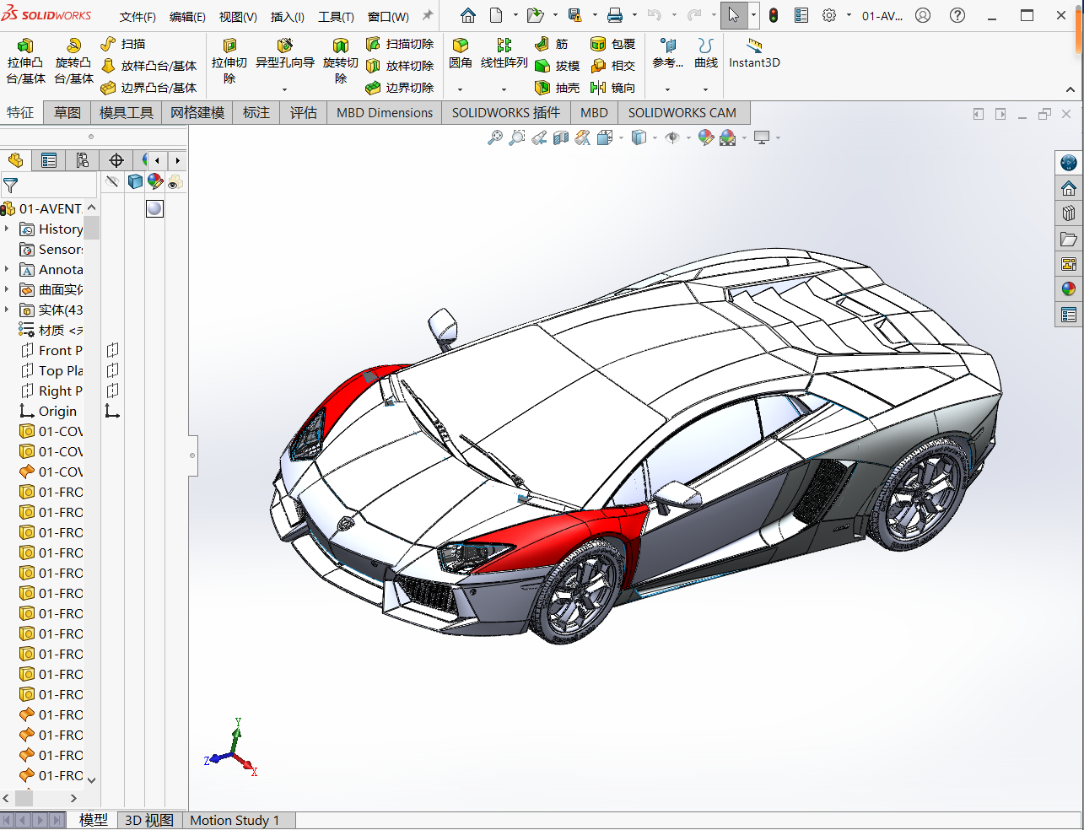Click the Print icon in top toolbar
The height and width of the screenshot is (830, 1084).
point(615,15)
